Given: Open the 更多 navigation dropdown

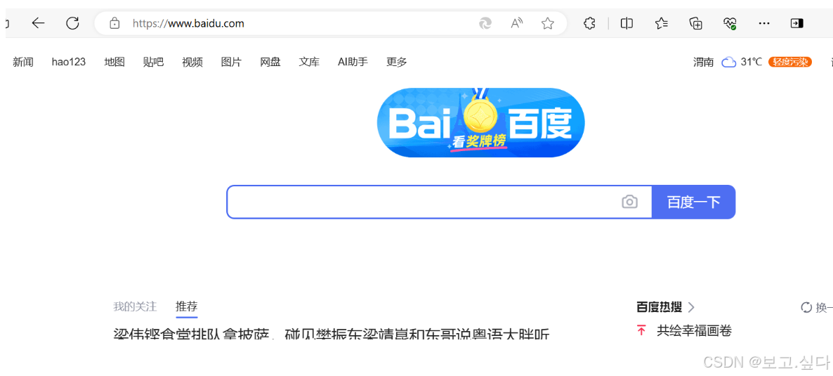Looking at the screenshot, I should [x=396, y=63].
